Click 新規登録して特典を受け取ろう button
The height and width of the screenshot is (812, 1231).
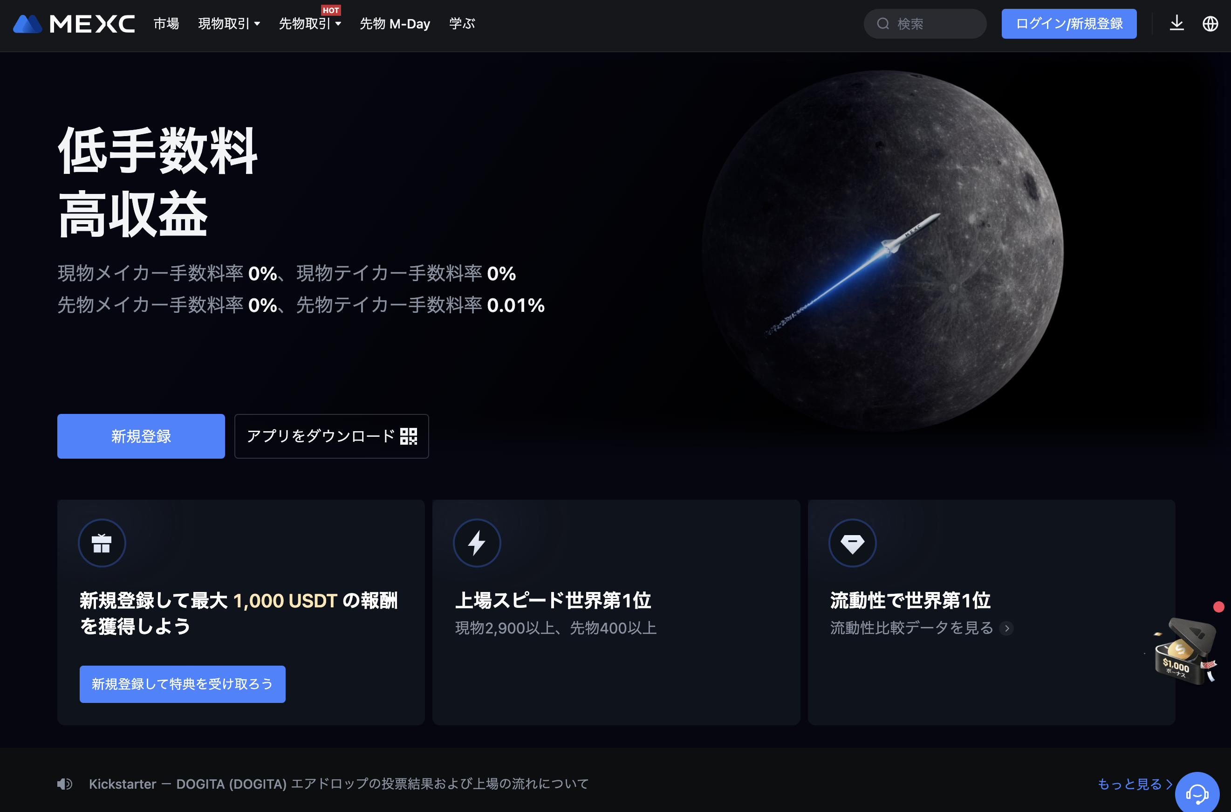[182, 683]
